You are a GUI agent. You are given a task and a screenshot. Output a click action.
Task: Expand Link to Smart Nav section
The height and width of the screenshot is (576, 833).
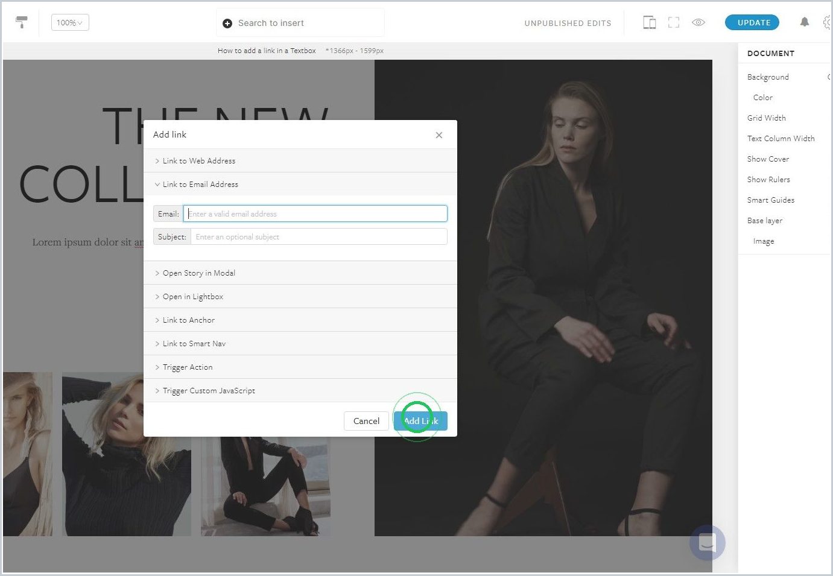[x=300, y=344]
